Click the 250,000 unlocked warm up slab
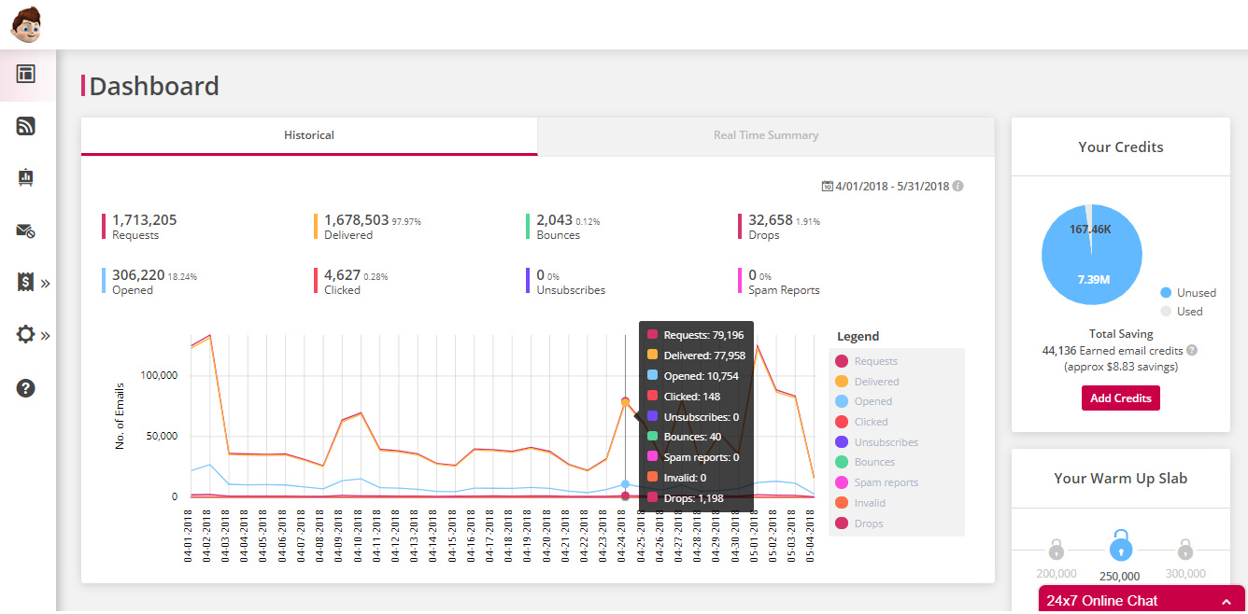This screenshot has width=1248, height=614. (x=1120, y=547)
